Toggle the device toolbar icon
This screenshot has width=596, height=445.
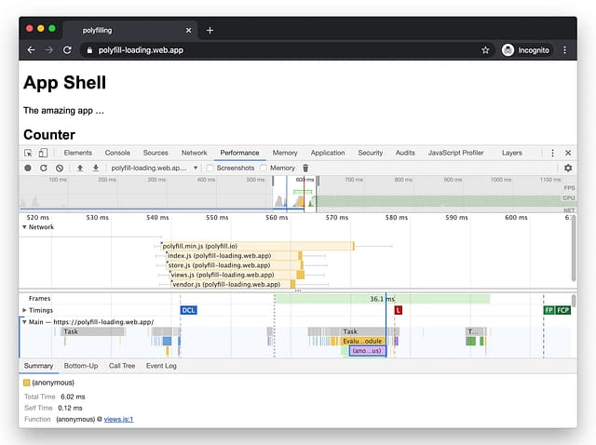[x=43, y=153]
